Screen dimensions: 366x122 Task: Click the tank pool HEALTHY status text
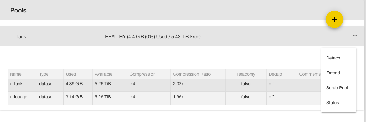pyautogui.click(x=153, y=37)
